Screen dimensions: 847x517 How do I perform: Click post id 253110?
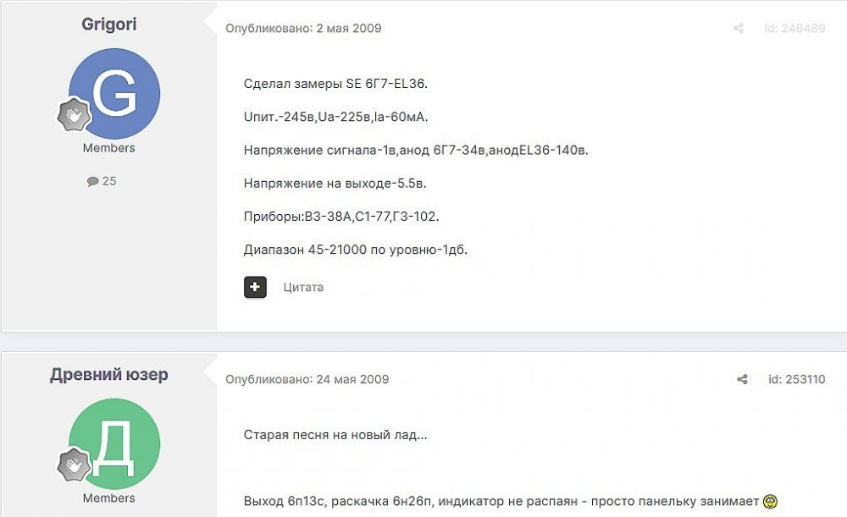(794, 380)
